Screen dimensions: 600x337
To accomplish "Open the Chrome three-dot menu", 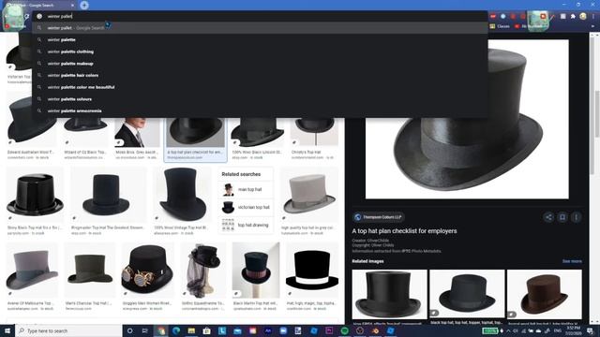I will pos(593,17).
